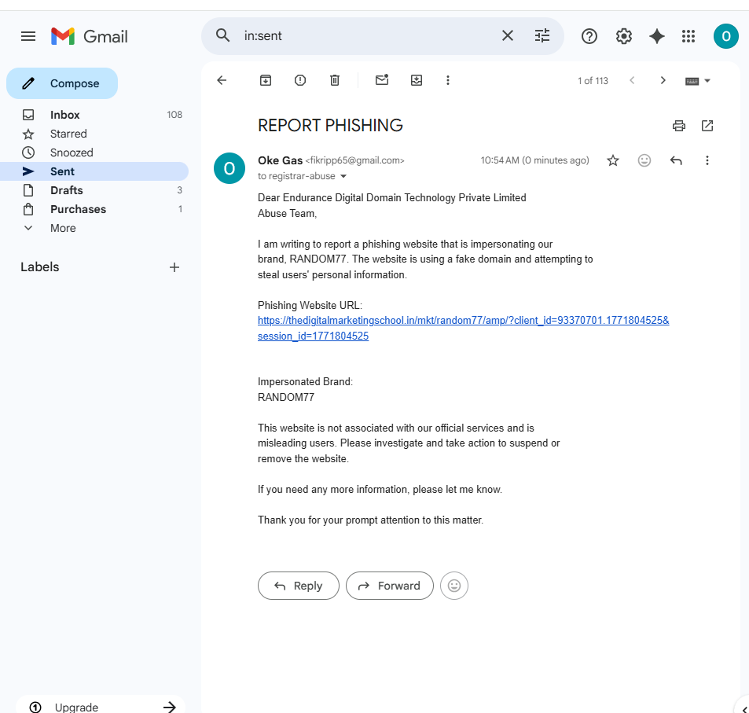Open the main menu hamburger icon
The image size is (749, 713).
[28, 36]
